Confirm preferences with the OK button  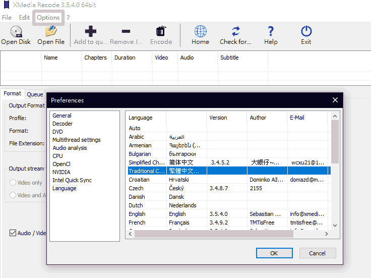(x=274, y=253)
